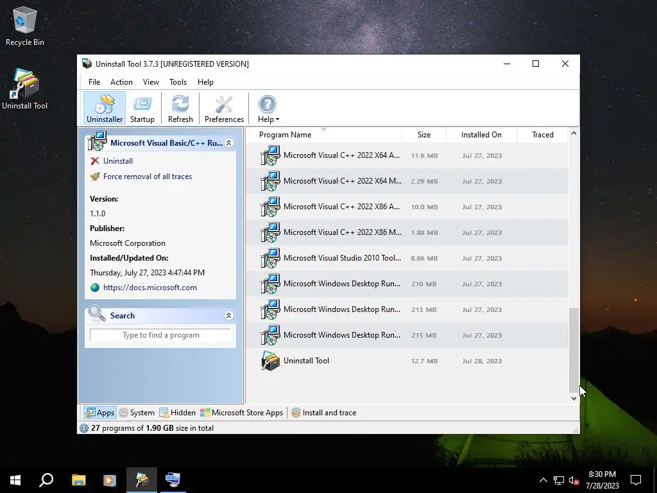Image resolution: width=657 pixels, height=493 pixels.
Task: Click Uninstall in the details panel
Action: [118, 161]
